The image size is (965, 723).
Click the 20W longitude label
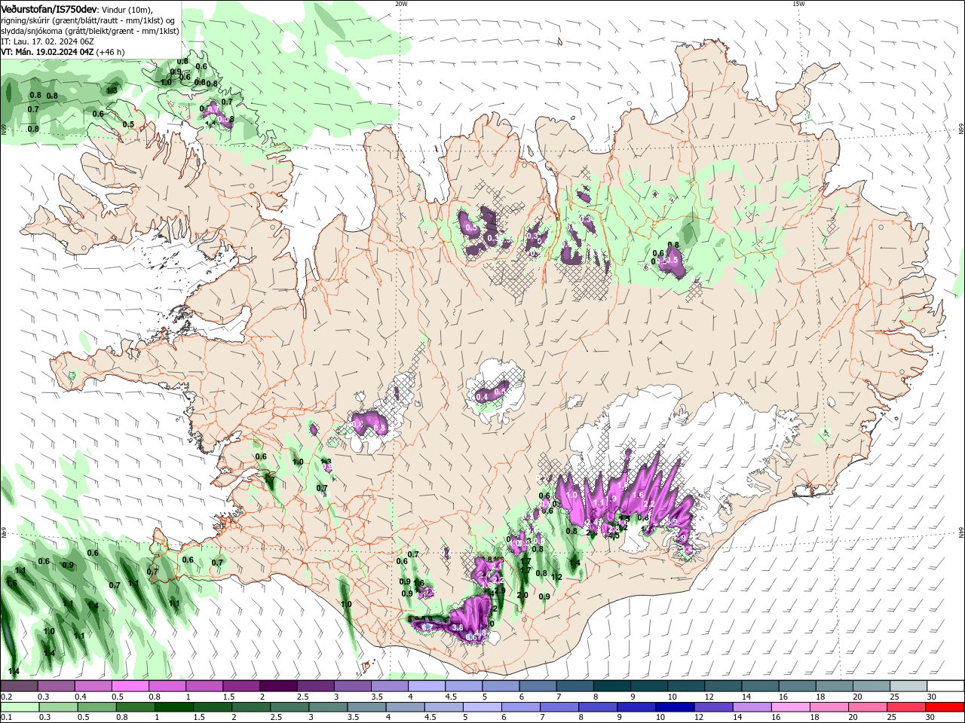click(401, 4)
